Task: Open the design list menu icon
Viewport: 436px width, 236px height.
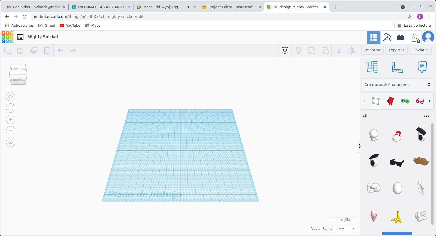Action: (20, 37)
